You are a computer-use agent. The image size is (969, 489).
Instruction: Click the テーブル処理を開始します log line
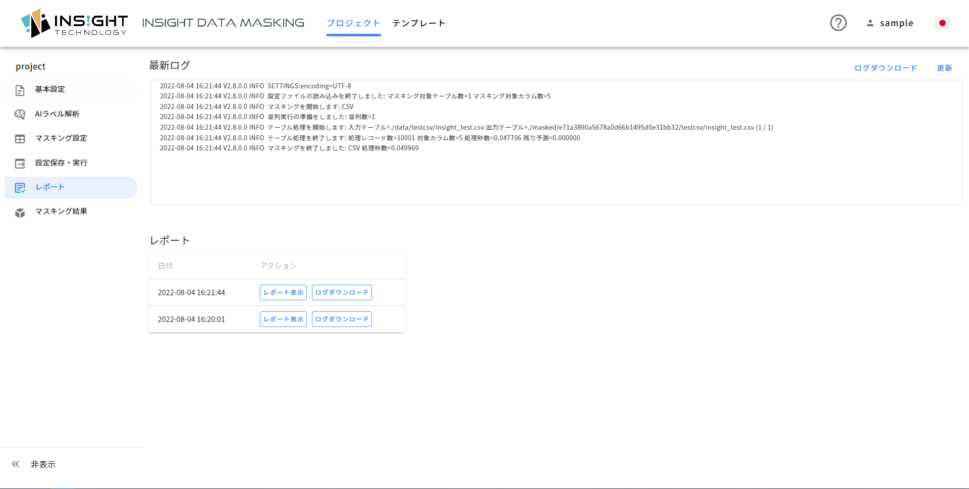(466, 128)
